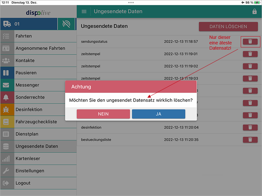Click the Messenger envelope icon

coord(6,85)
